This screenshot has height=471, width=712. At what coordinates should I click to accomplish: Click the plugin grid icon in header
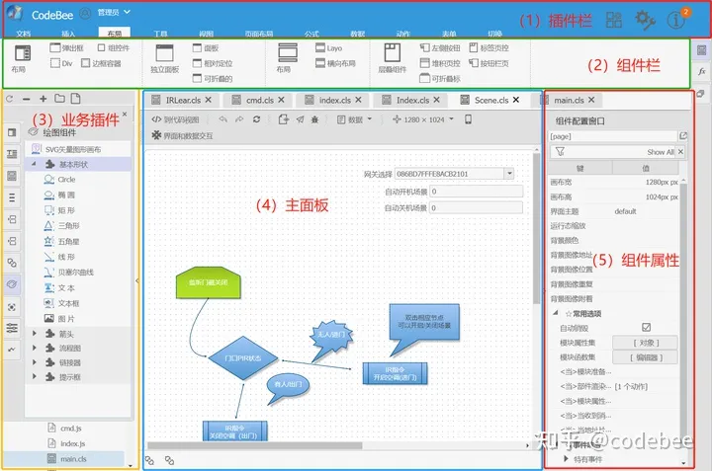pyautogui.click(x=614, y=19)
